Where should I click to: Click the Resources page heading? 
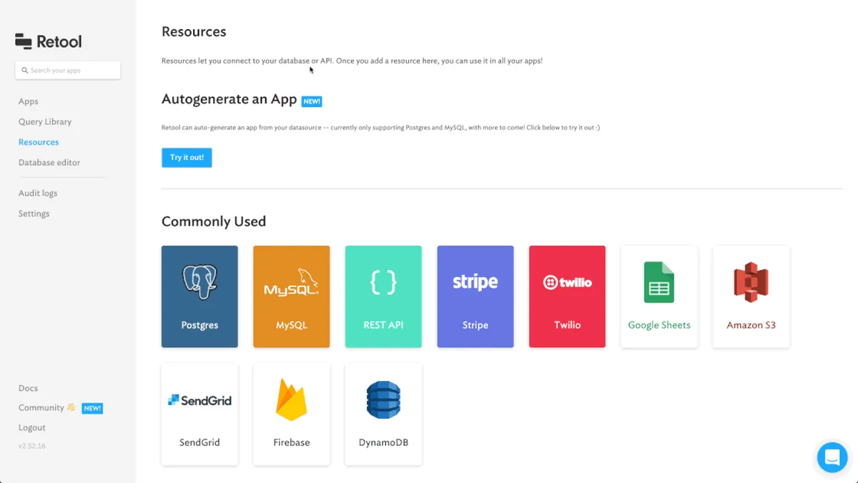tap(194, 31)
